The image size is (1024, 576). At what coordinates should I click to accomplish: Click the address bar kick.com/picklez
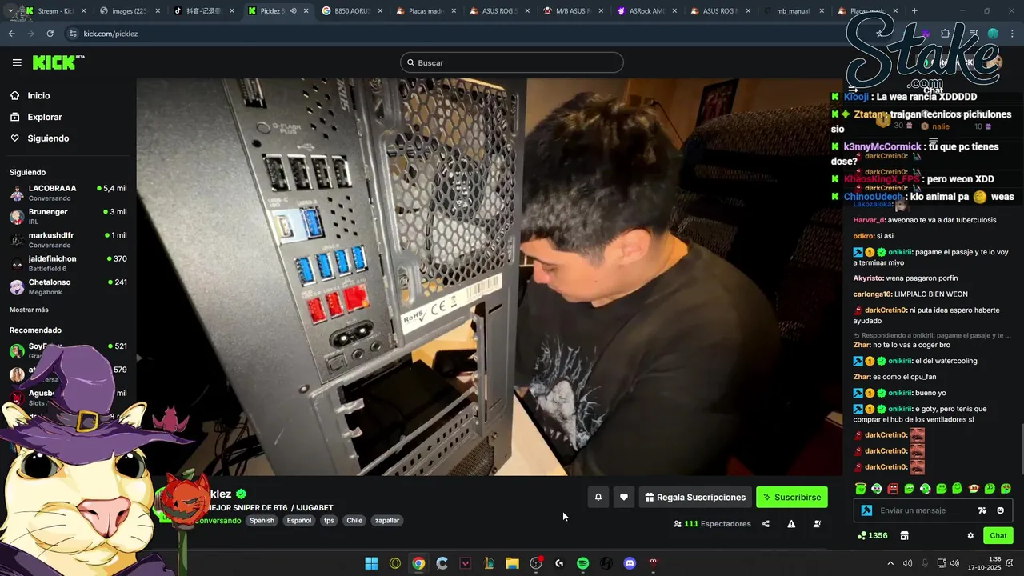(110, 34)
